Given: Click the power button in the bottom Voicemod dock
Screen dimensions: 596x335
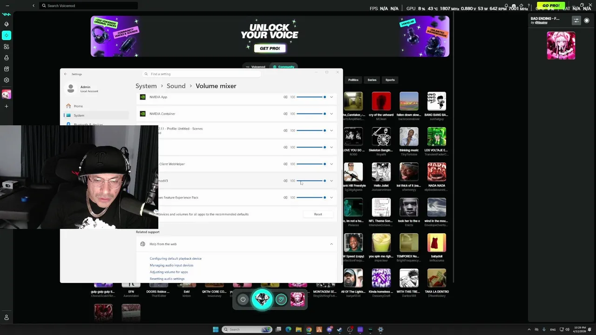Looking at the screenshot, I should [x=243, y=300].
